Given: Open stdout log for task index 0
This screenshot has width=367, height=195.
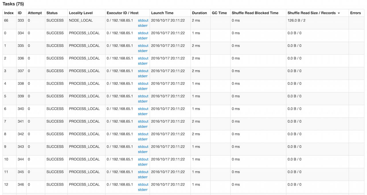Looking at the screenshot, I should click(143, 33).
